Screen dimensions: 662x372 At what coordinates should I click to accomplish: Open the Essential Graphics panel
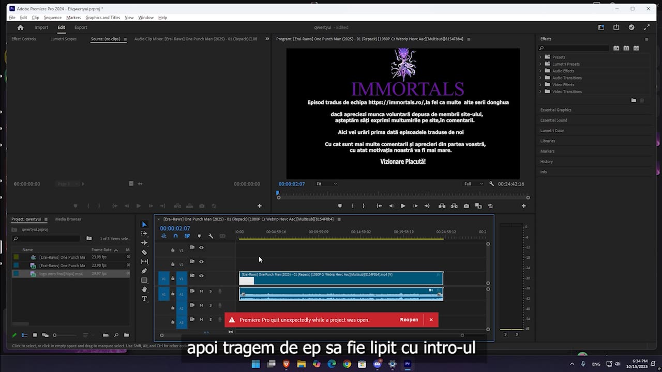(556, 110)
